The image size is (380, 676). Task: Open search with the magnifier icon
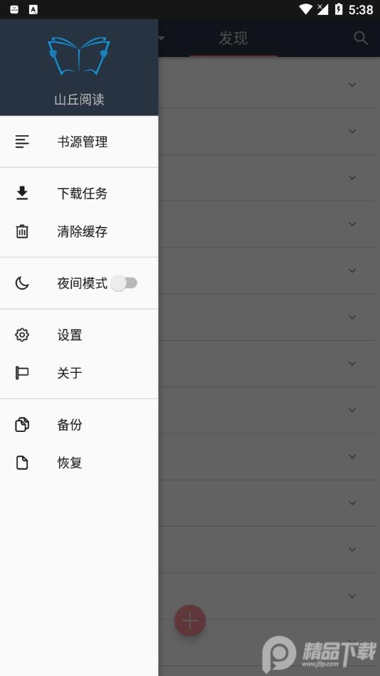361,38
